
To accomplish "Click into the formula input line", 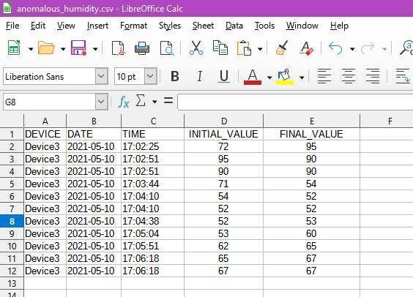I will pos(295,102).
